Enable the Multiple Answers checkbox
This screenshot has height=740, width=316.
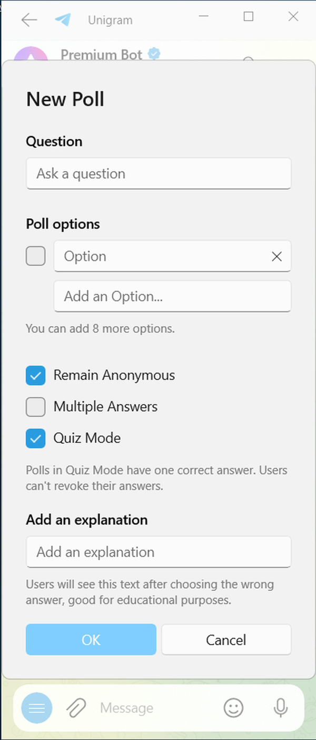(35, 407)
